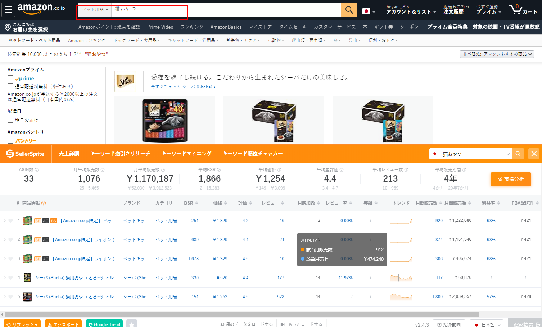
Task: Switch to キーワード逆引きリサーチ tab
Action: pyautogui.click(x=120, y=154)
